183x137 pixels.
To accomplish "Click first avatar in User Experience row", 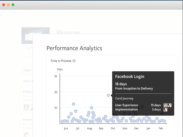I will click(x=165, y=105).
